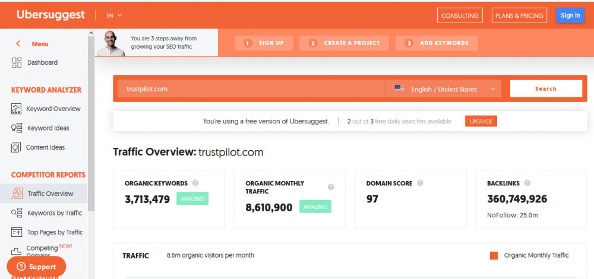Click the UPGRADE button
This screenshot has height=279, width=594.
(481, 122)
